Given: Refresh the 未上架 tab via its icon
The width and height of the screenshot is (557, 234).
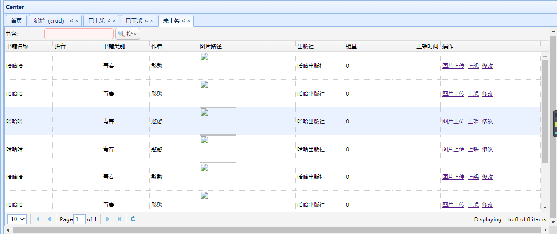Looking at the screenshot, I should (x=184, y=21).
